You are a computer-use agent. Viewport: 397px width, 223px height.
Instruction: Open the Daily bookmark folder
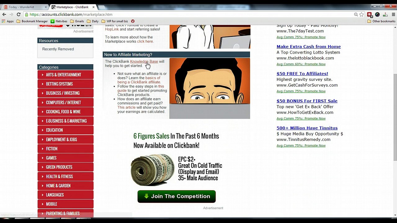93,21
